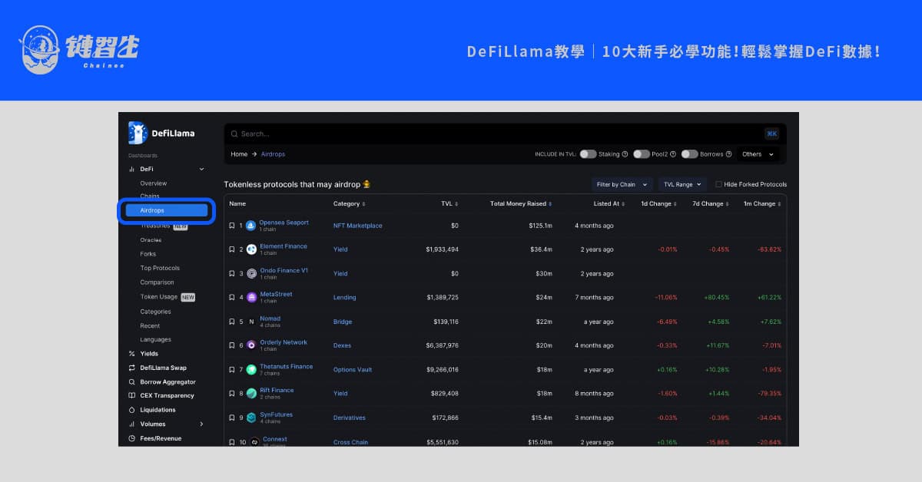Click the DefiLlama logo in the sidebar
This screenshot has height=482, width=922.
[162, 133]
